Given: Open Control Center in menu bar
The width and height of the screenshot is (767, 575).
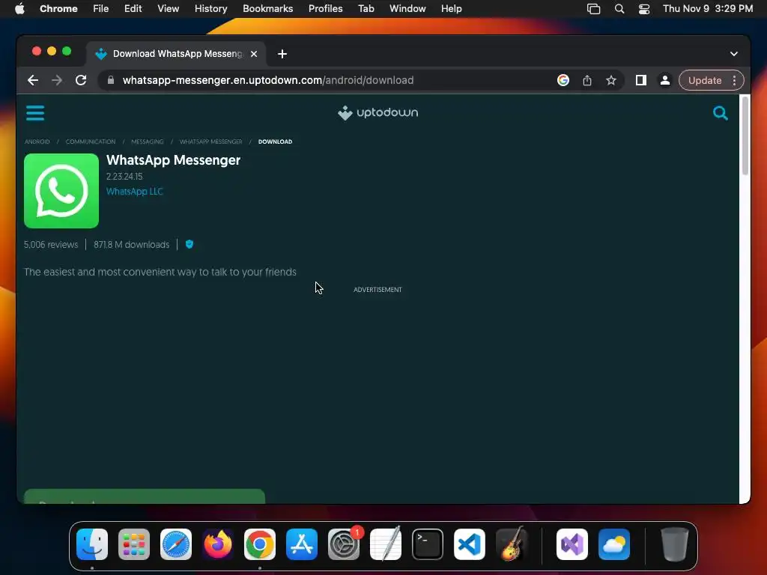Looking at the screenshot, I should [644, 9].
